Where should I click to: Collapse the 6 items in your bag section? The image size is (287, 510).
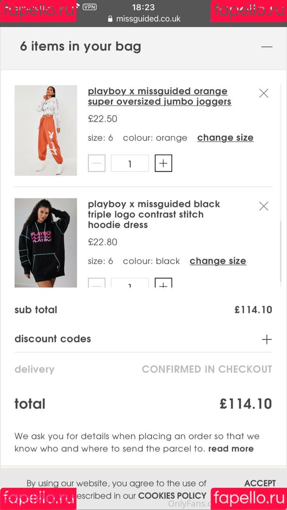coord(267,46)
